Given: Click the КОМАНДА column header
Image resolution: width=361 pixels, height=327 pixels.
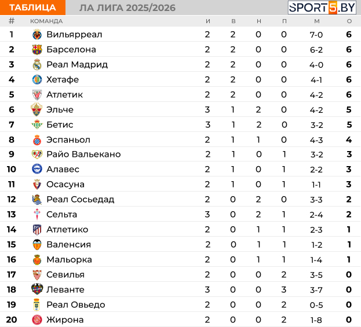Looking at the screenshot, I should click(x=46, y=21).
